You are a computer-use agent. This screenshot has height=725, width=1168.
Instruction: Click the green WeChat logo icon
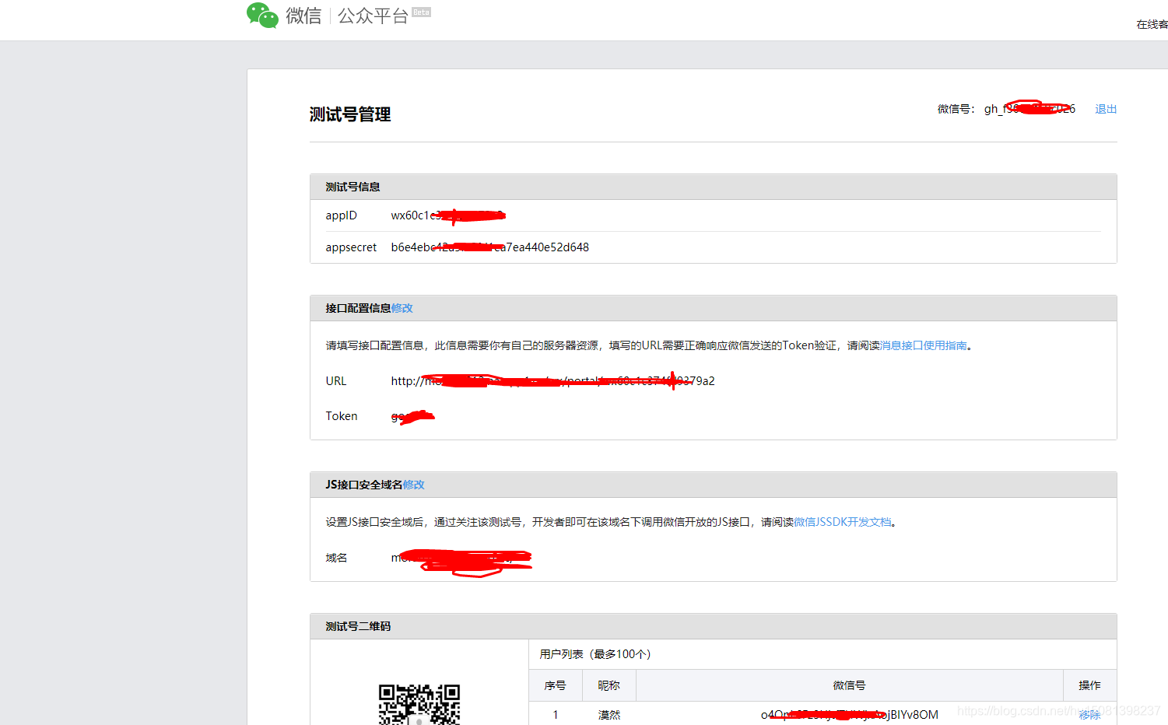(261, 13)
